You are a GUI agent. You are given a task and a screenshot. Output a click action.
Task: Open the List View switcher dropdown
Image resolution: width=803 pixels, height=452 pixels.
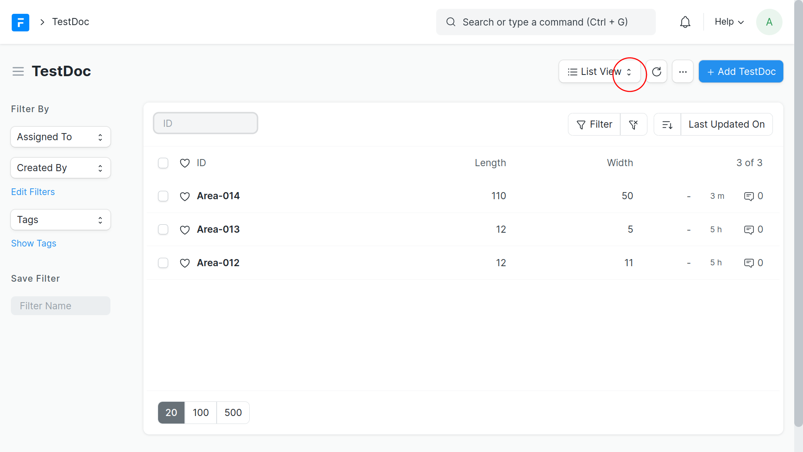599,72
